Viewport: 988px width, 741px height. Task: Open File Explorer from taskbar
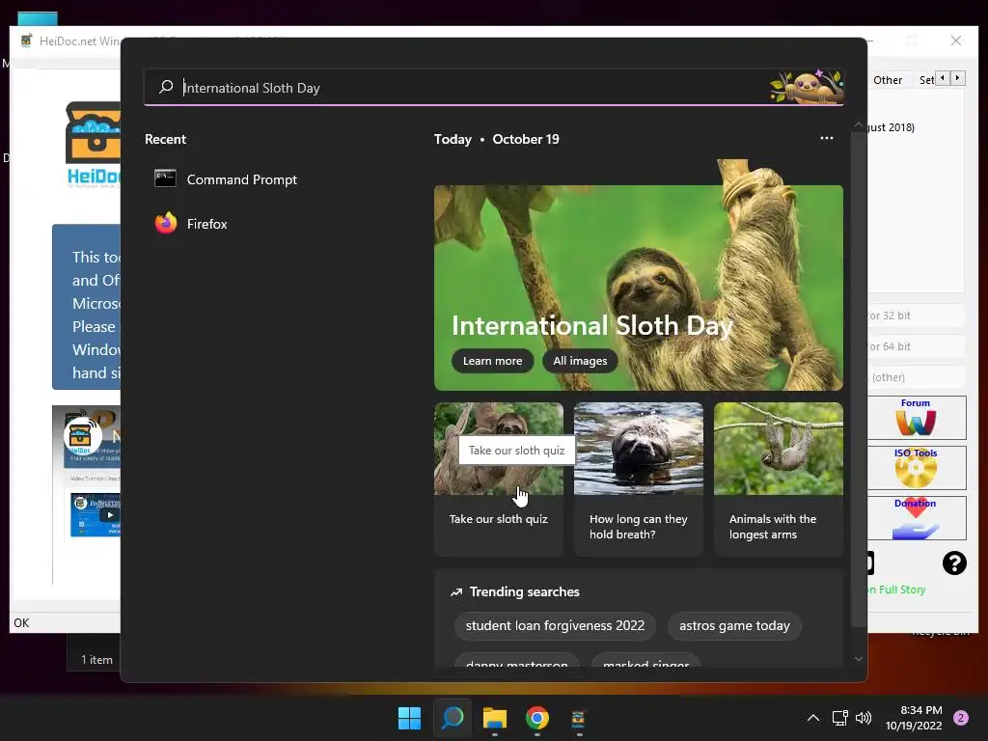[495, 718]
